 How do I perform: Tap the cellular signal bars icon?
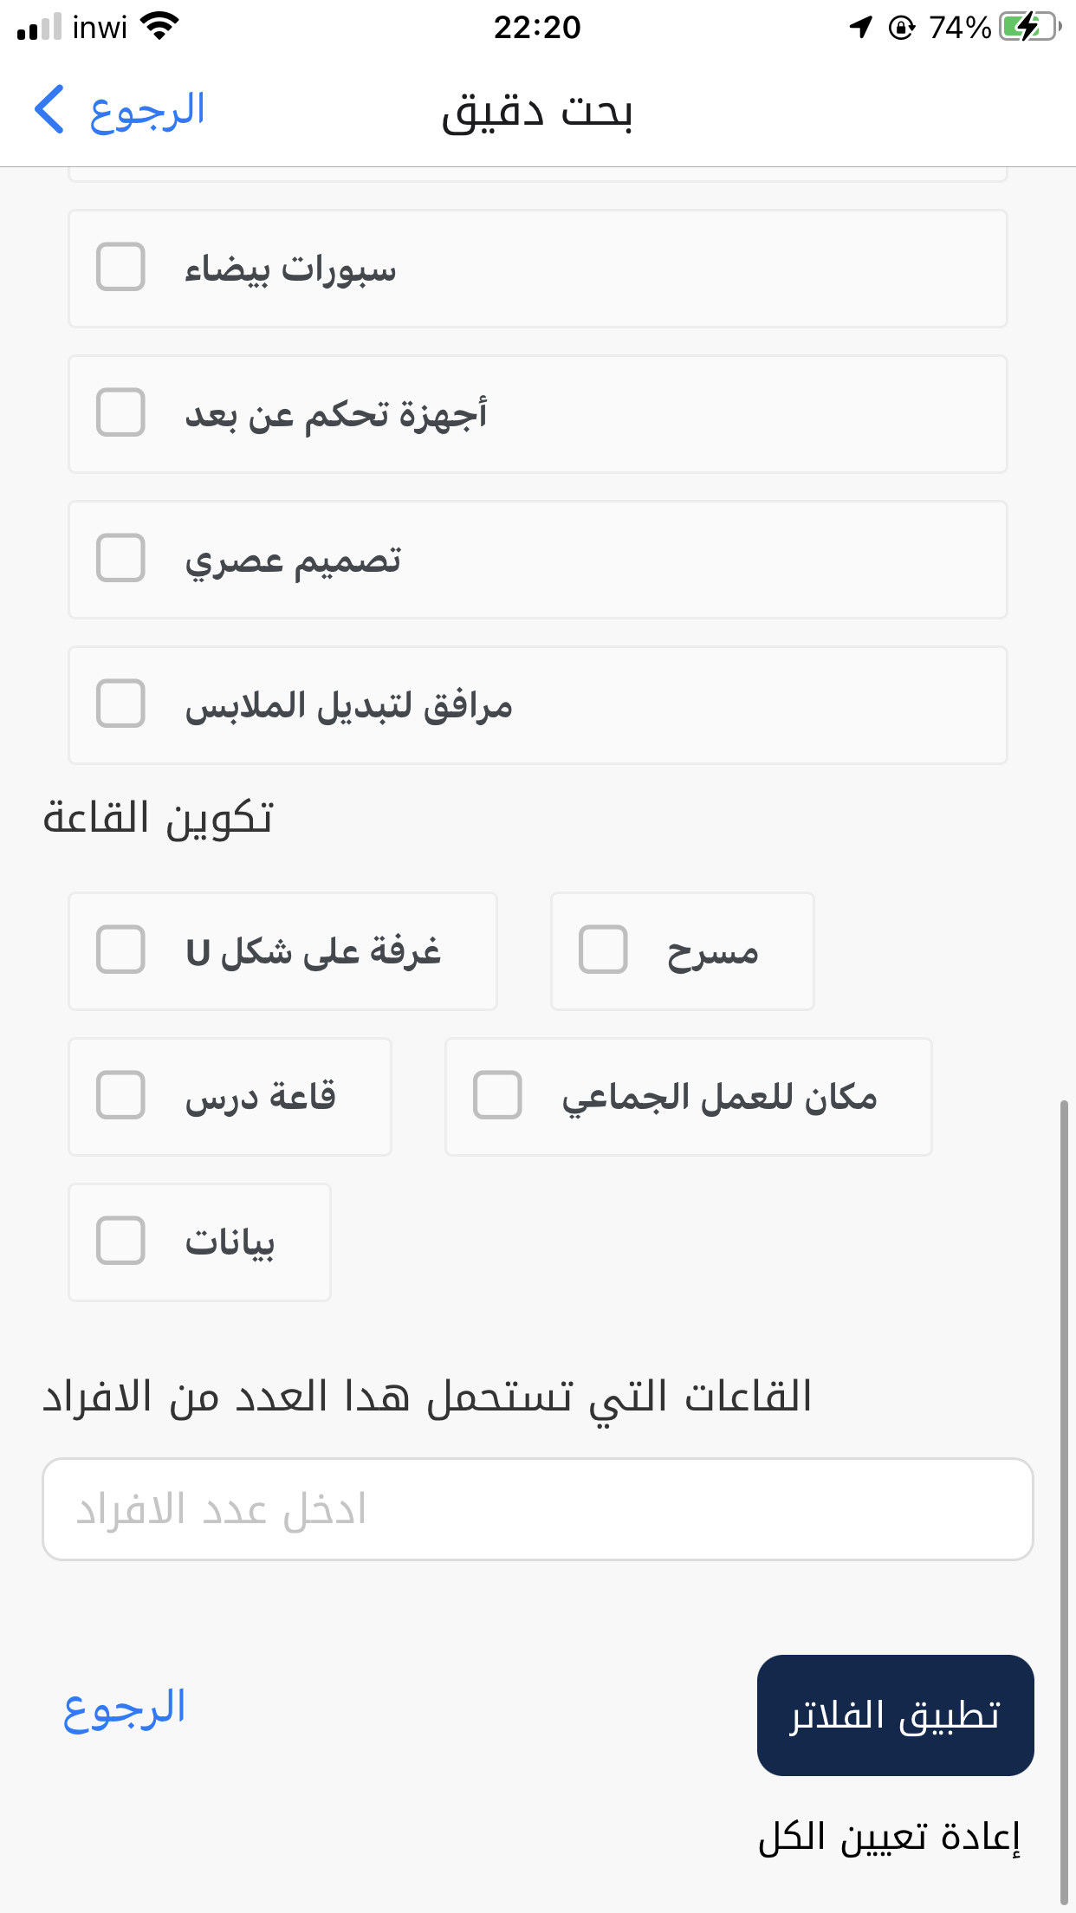(40, 27)
